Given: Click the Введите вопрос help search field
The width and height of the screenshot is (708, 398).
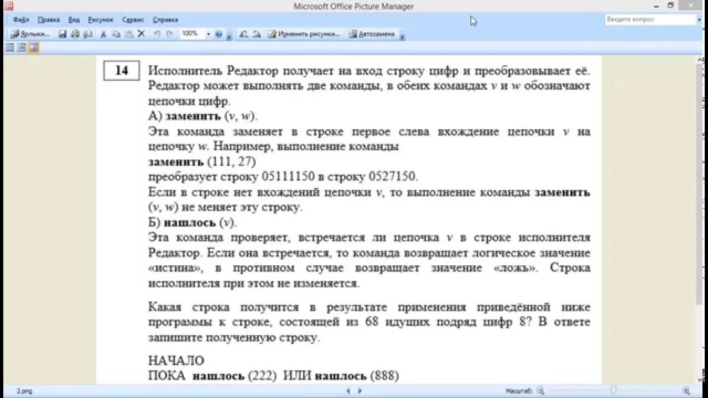Looking at the screenshot, I should pos(650,19).
